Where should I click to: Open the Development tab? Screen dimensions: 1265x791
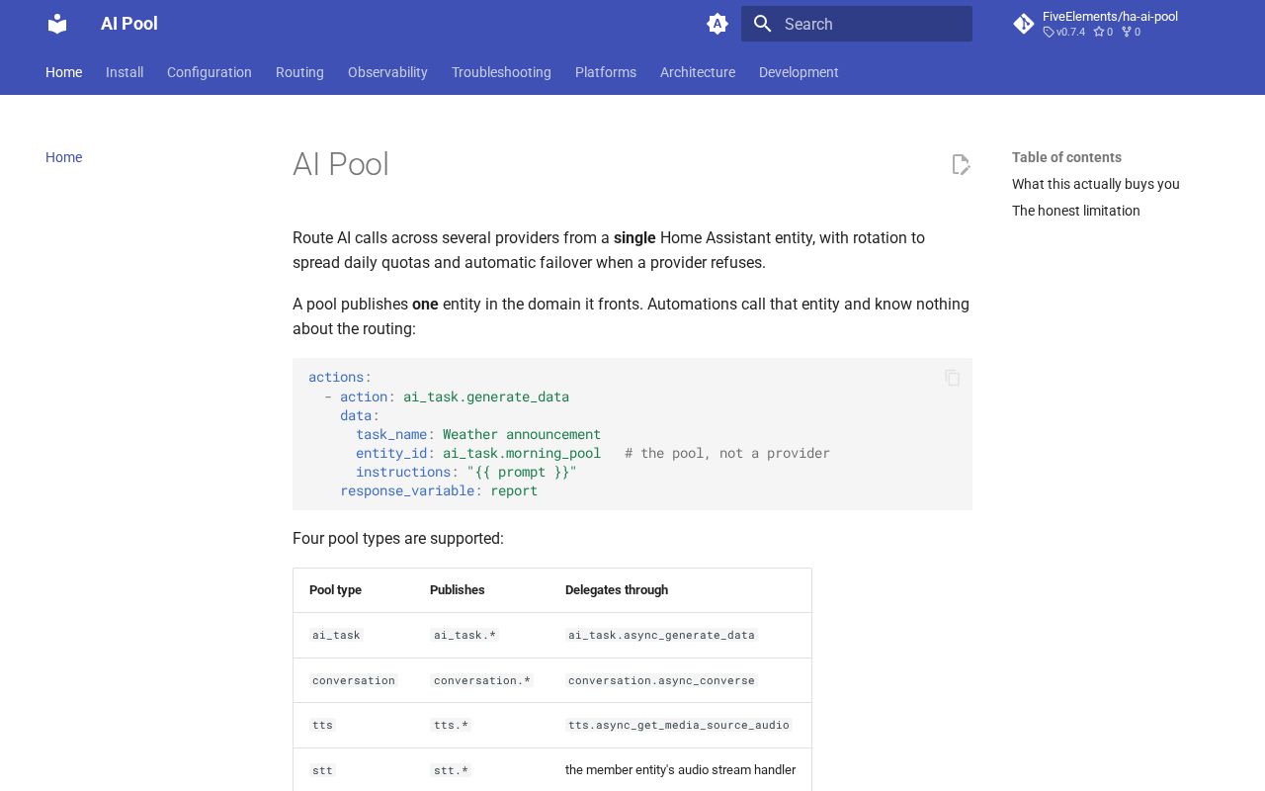[799, 72]
